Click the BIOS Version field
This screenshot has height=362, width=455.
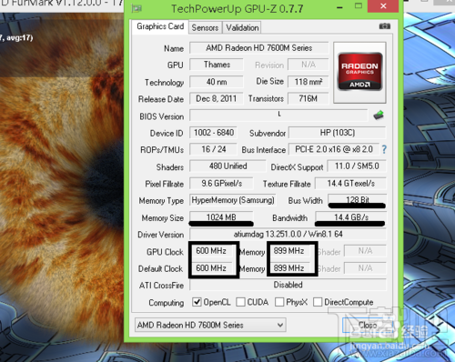point(278,116)
